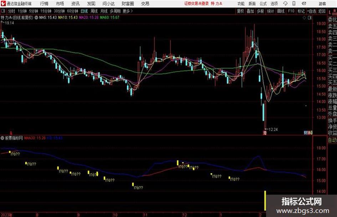Open the message envelope icon

click(x=304, y=4)
